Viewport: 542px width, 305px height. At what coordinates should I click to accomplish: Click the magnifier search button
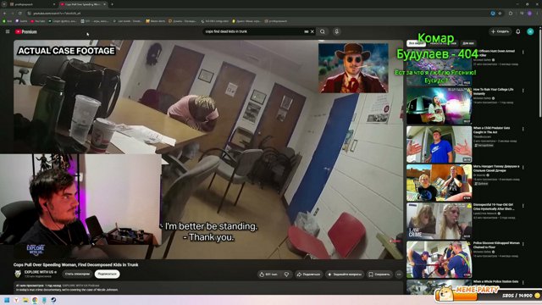322,31
